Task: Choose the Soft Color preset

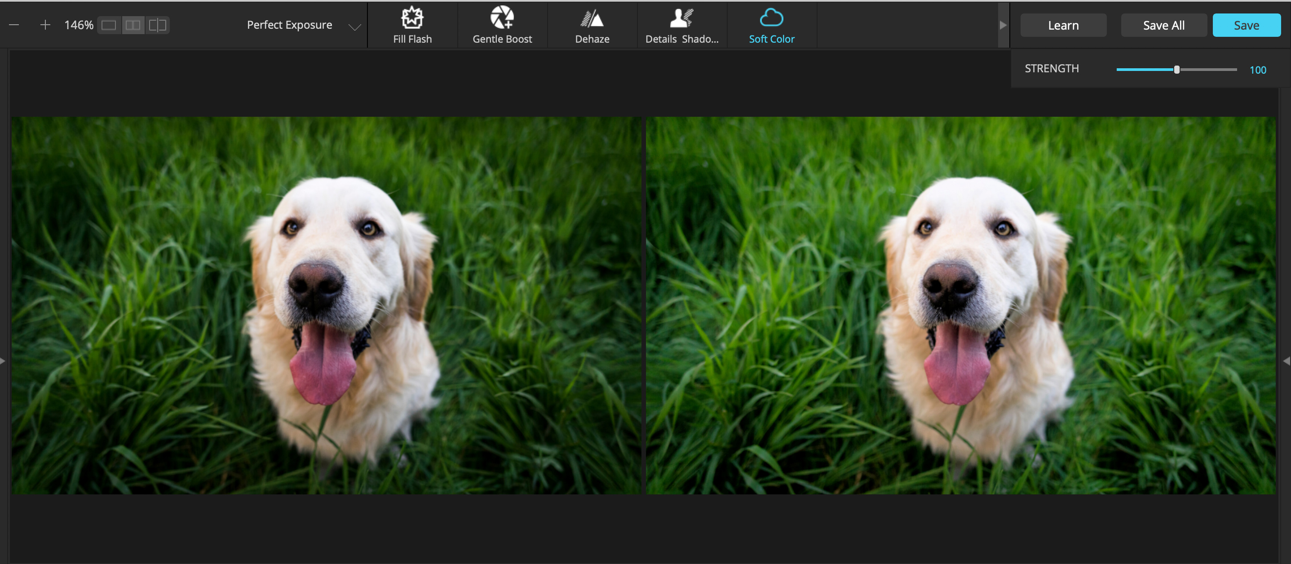Action: pos(771,25)
